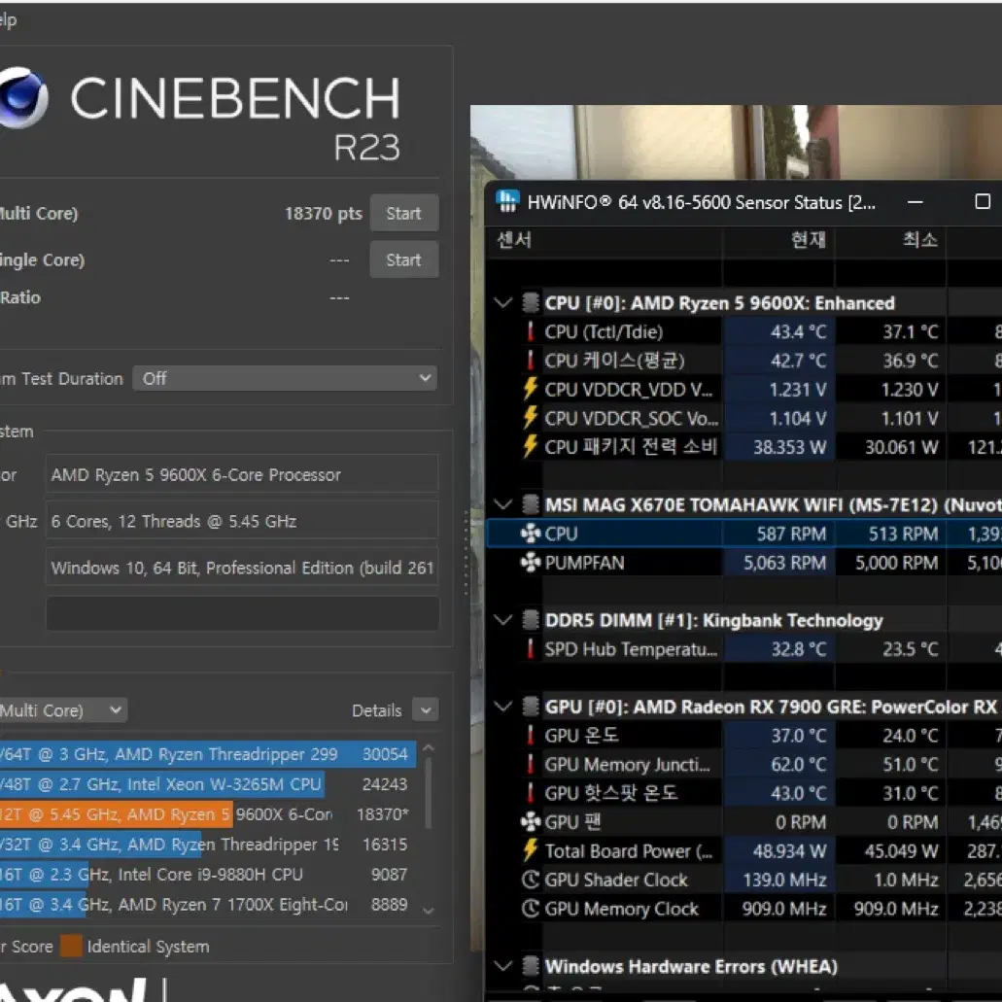Minimize the HWiNFO Sensor Status window
1002x1002 pixels.
tap(916, 202)
